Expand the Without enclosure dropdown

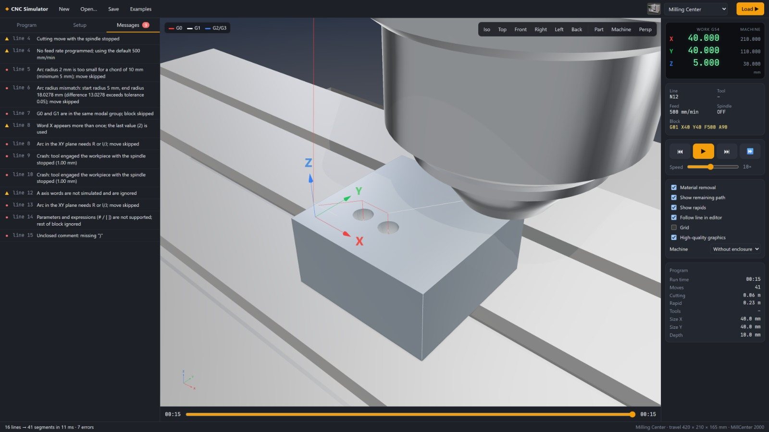(x=736, y=249)
